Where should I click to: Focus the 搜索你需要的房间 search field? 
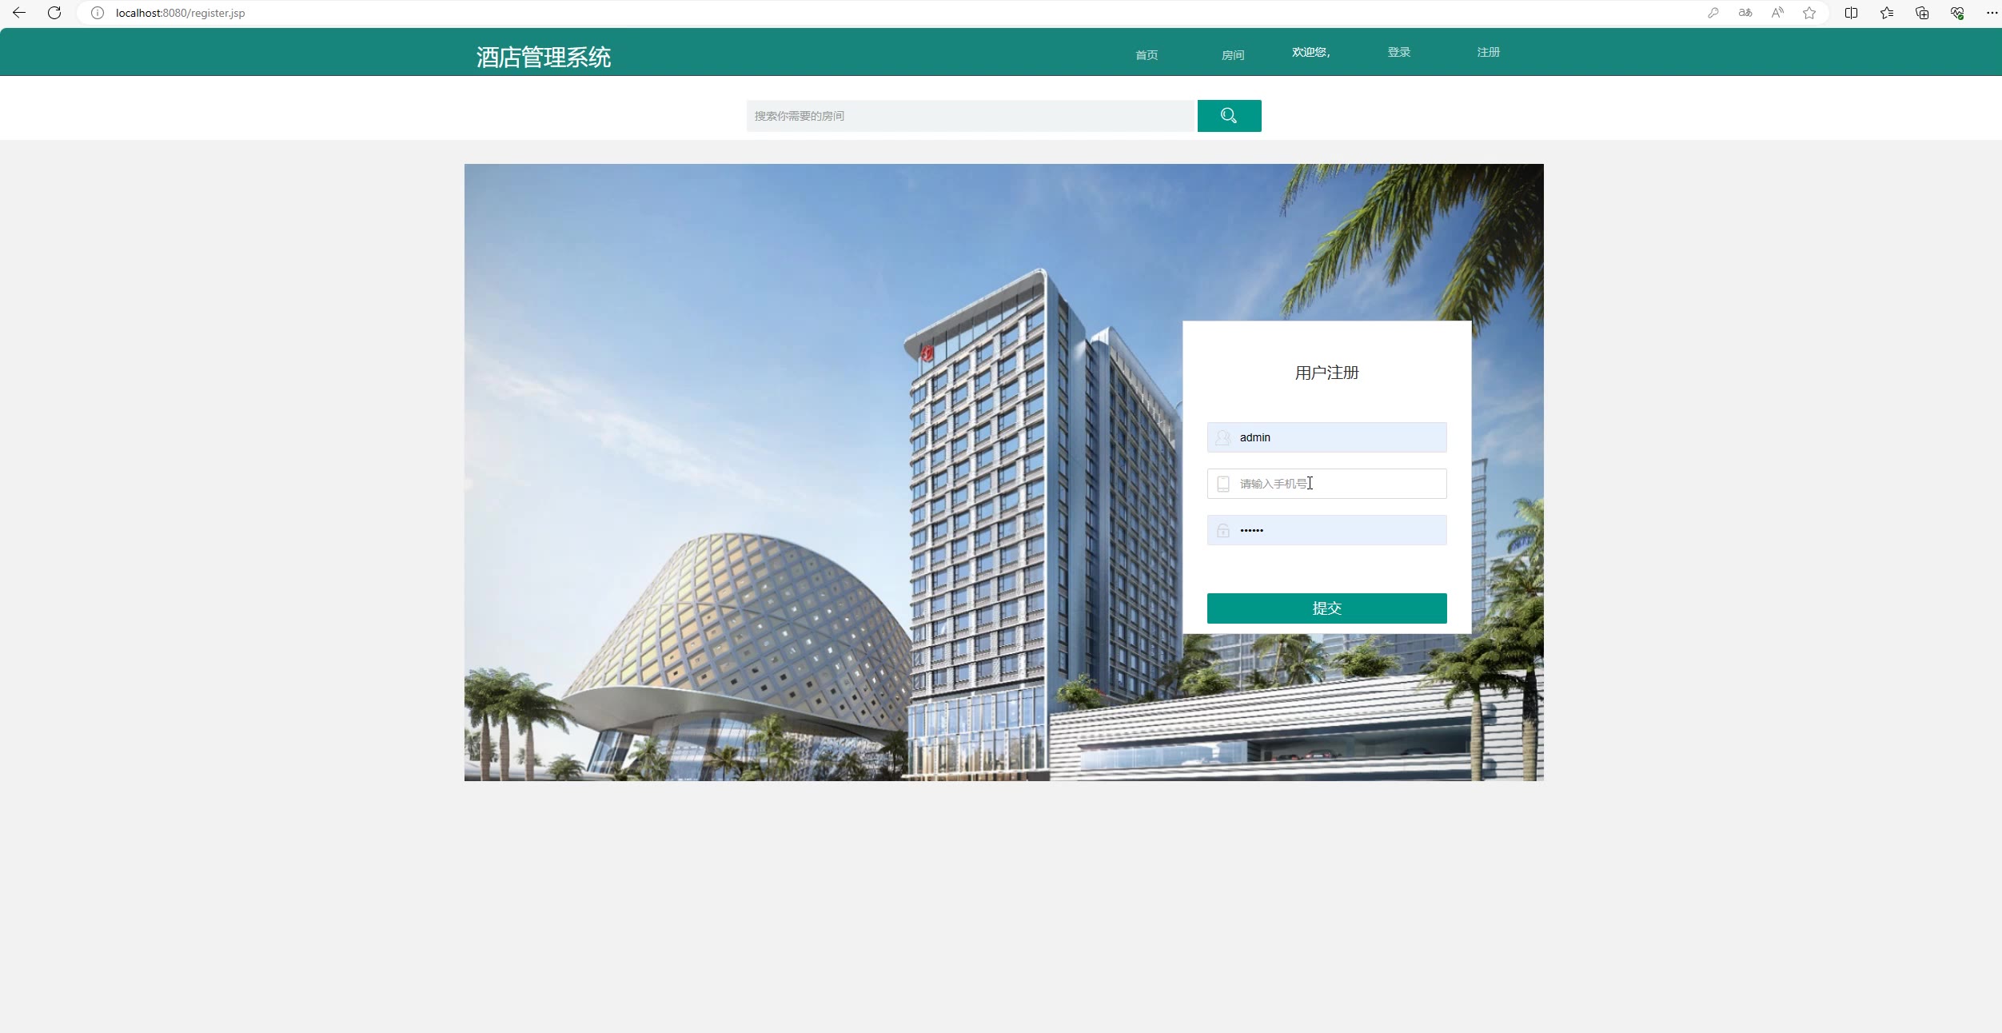(971, 116)
